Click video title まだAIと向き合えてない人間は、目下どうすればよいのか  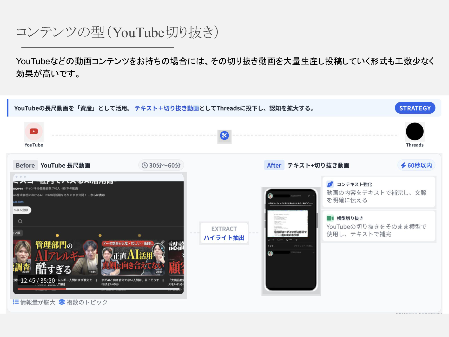pyautogui.click(x=130, y=282)
